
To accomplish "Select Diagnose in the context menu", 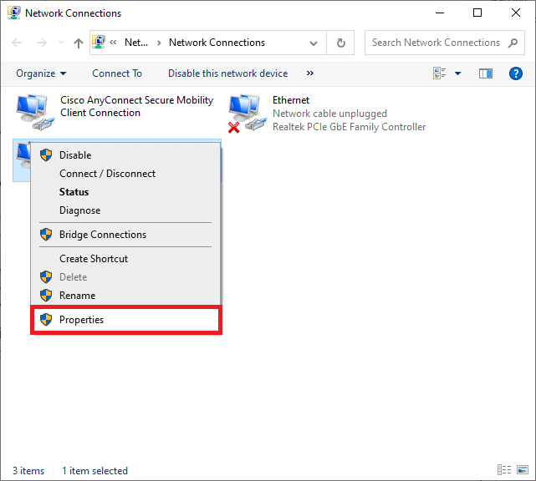I will 79,210.
